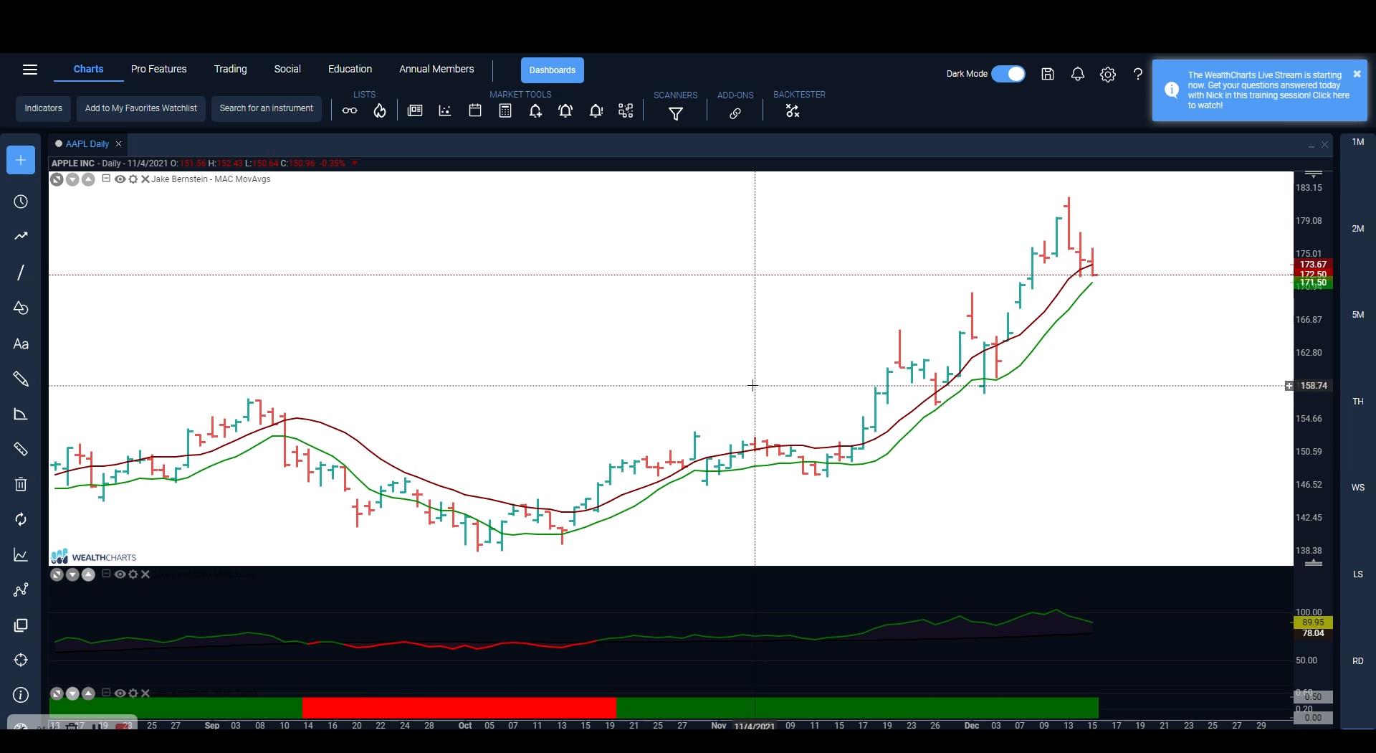Click the save layout floppy icon
This screenshot has height=753, width=1376.
tap(1048, 74)
